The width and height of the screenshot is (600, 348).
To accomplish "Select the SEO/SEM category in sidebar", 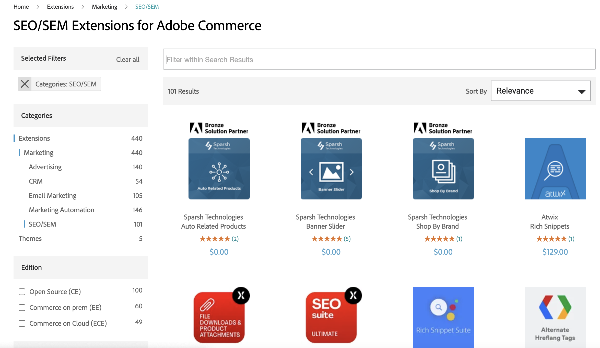I will tap(42, 224).
